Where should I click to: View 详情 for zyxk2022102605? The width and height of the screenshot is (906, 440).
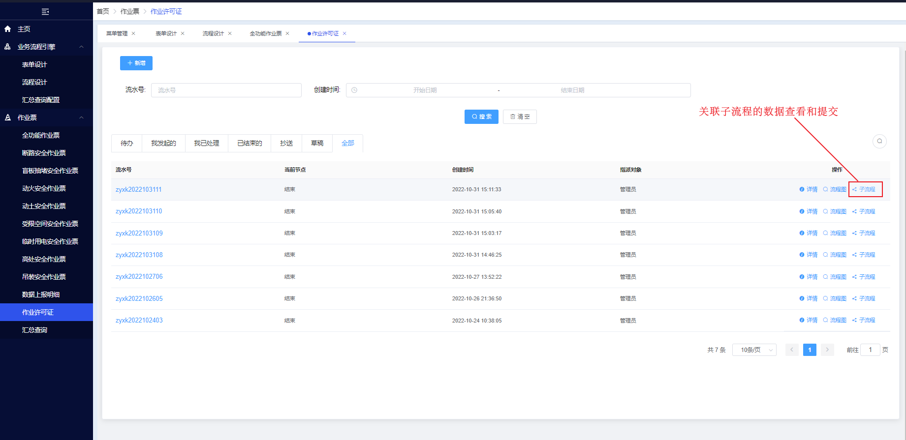(809, 298)
